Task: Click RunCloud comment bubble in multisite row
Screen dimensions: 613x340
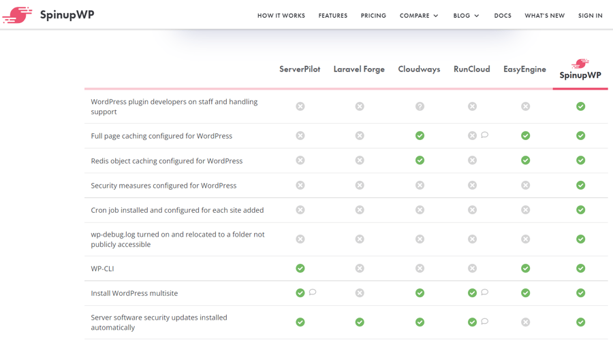Action: click(484, 292)
